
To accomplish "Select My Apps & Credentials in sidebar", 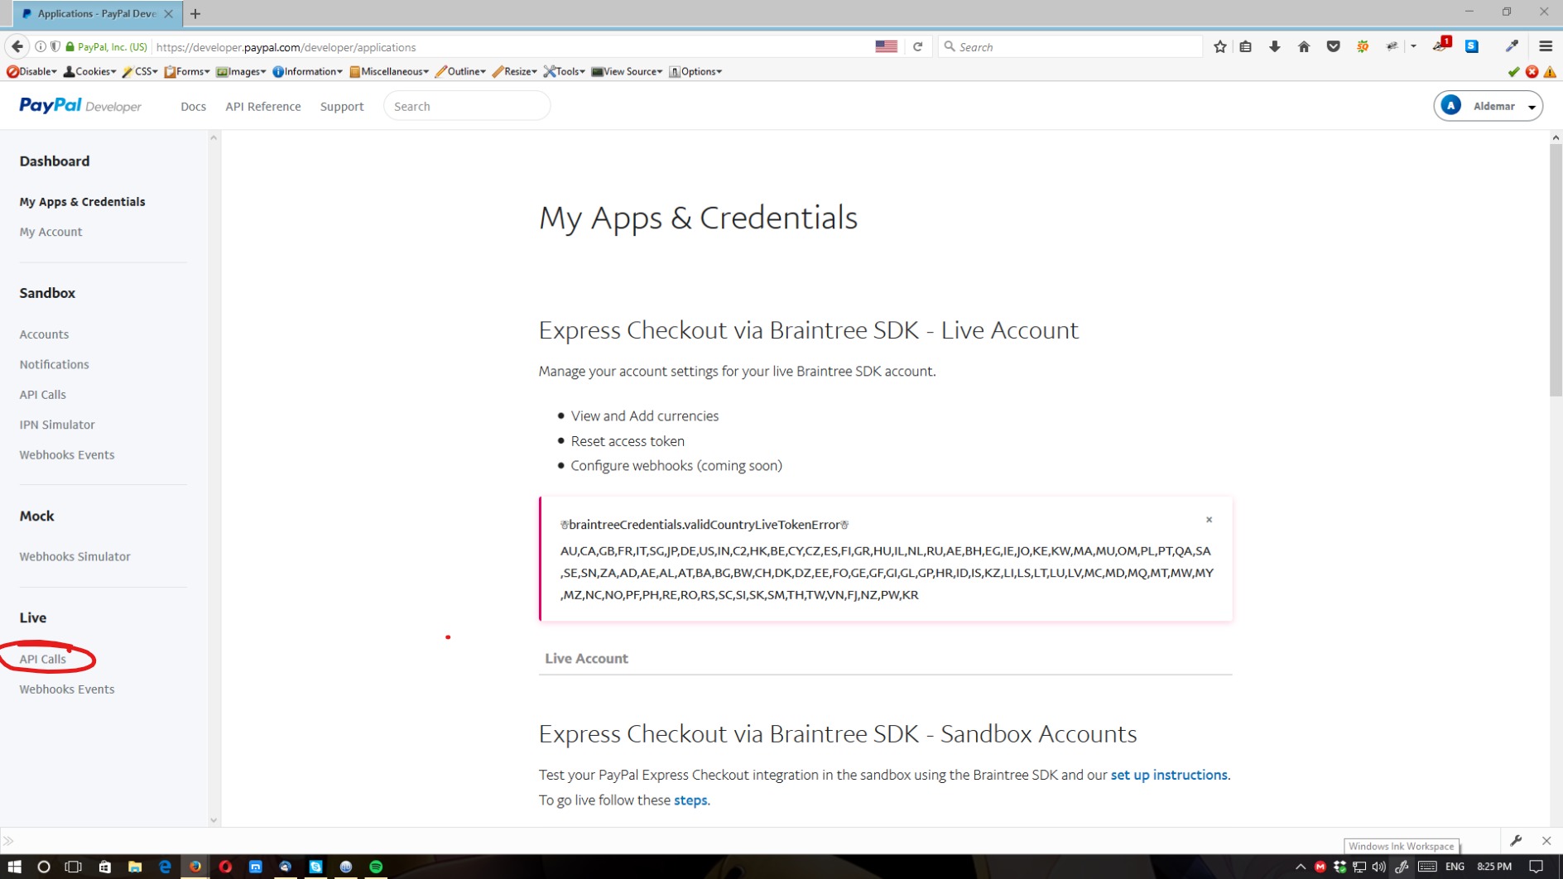I will pyautogui.click(x=82, y=202).
